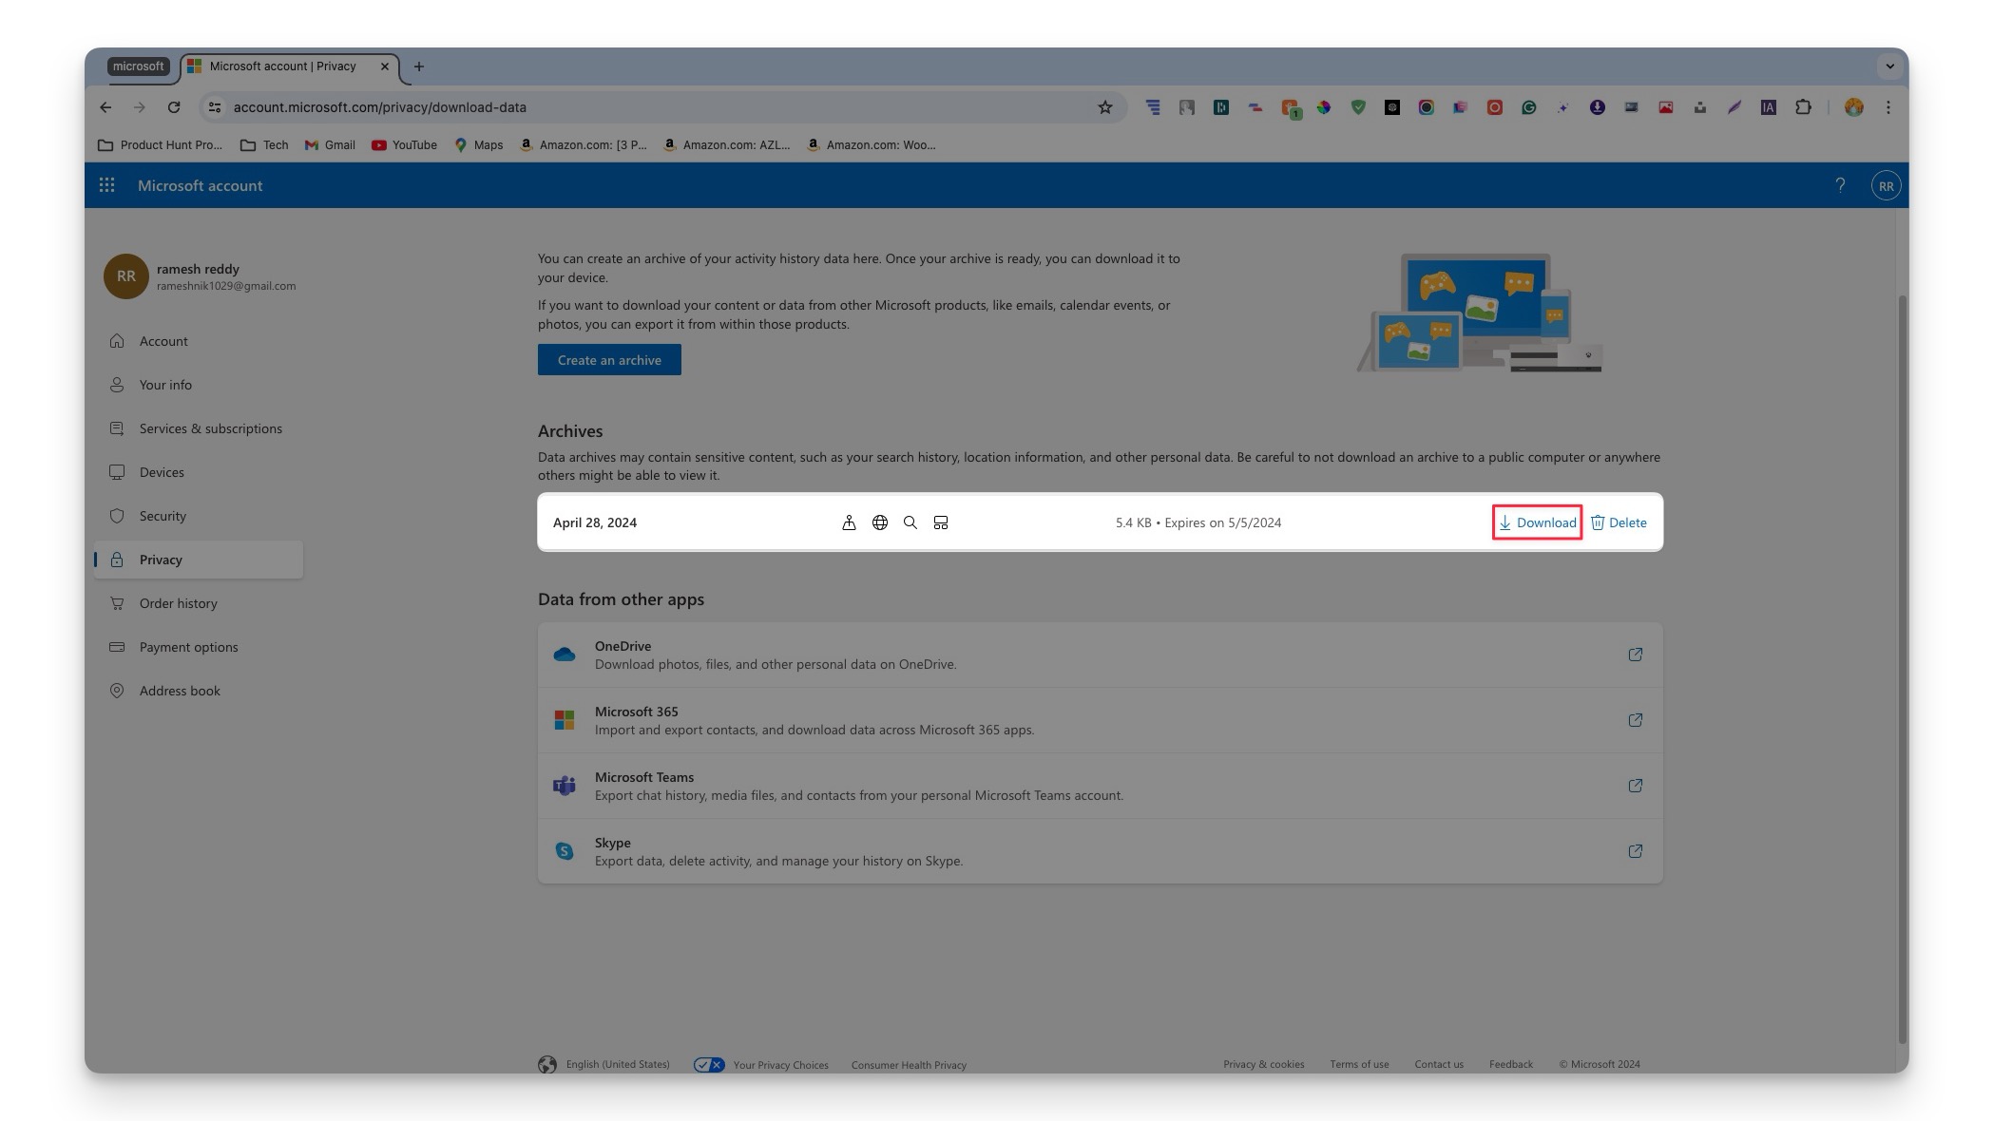Reload the current page

[174, 107]
